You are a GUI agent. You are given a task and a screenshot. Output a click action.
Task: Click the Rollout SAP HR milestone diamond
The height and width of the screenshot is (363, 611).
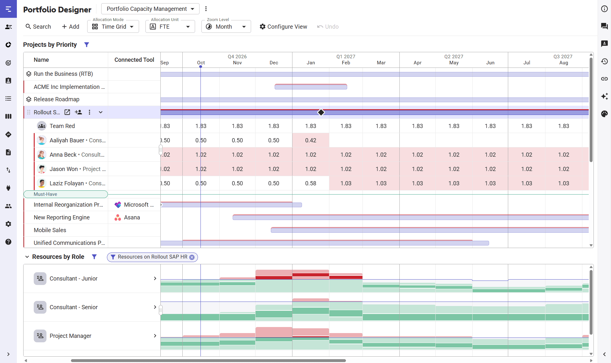pos(321,112)
